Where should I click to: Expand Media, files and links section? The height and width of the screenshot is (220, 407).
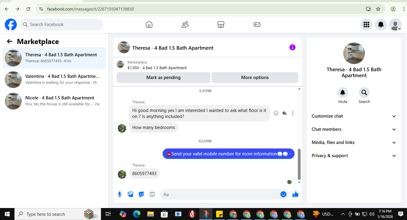click(354, 142)
